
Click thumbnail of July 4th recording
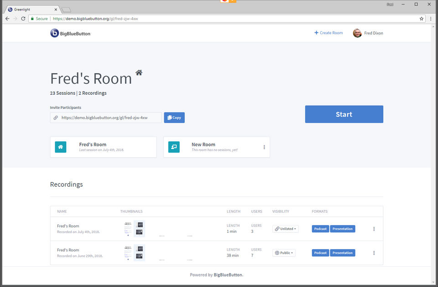pos(135,229)
